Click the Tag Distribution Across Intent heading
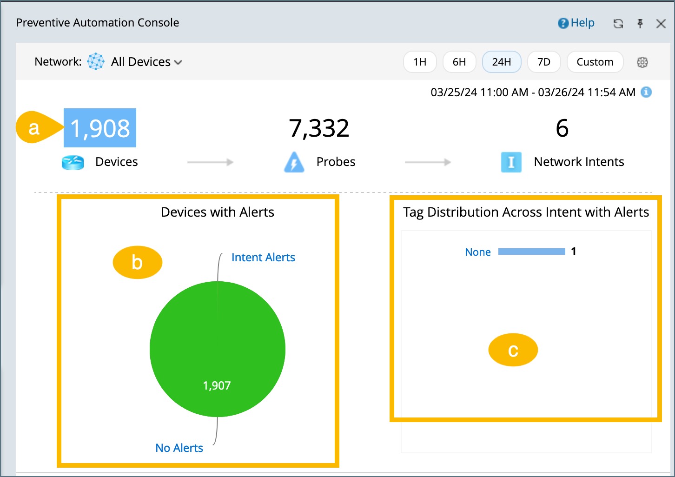 click(x=526, y=212)
